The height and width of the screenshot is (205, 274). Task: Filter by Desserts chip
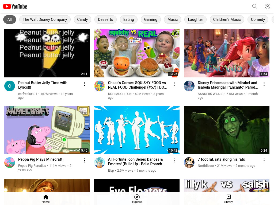(105, 19)
